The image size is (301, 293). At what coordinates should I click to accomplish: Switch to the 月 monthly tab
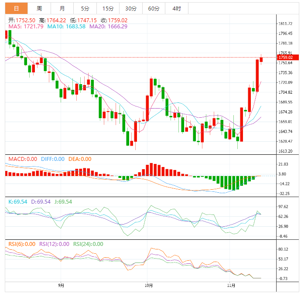tap(62, 8)
